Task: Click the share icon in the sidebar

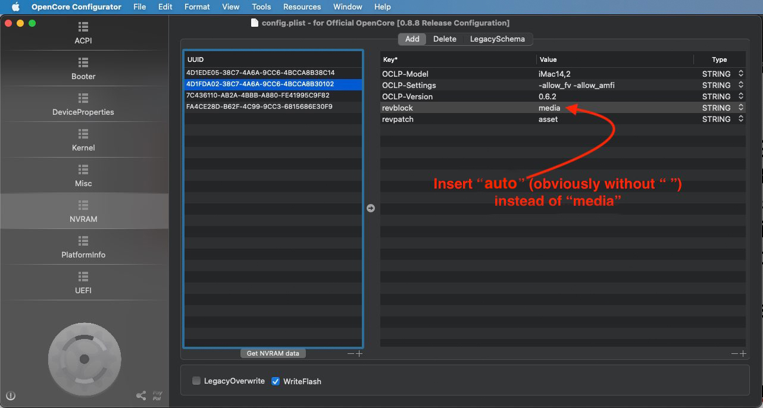Action: tap(141, 396)
